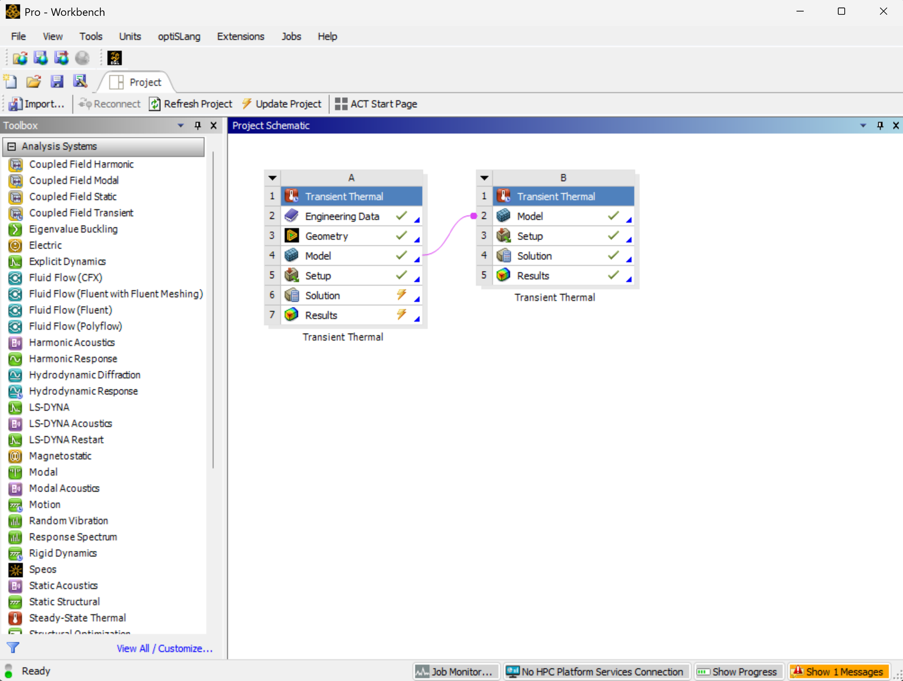903x681 pixels.
Task: Click the optiSLang toolbar icon
Action: (x=115, y=58)
